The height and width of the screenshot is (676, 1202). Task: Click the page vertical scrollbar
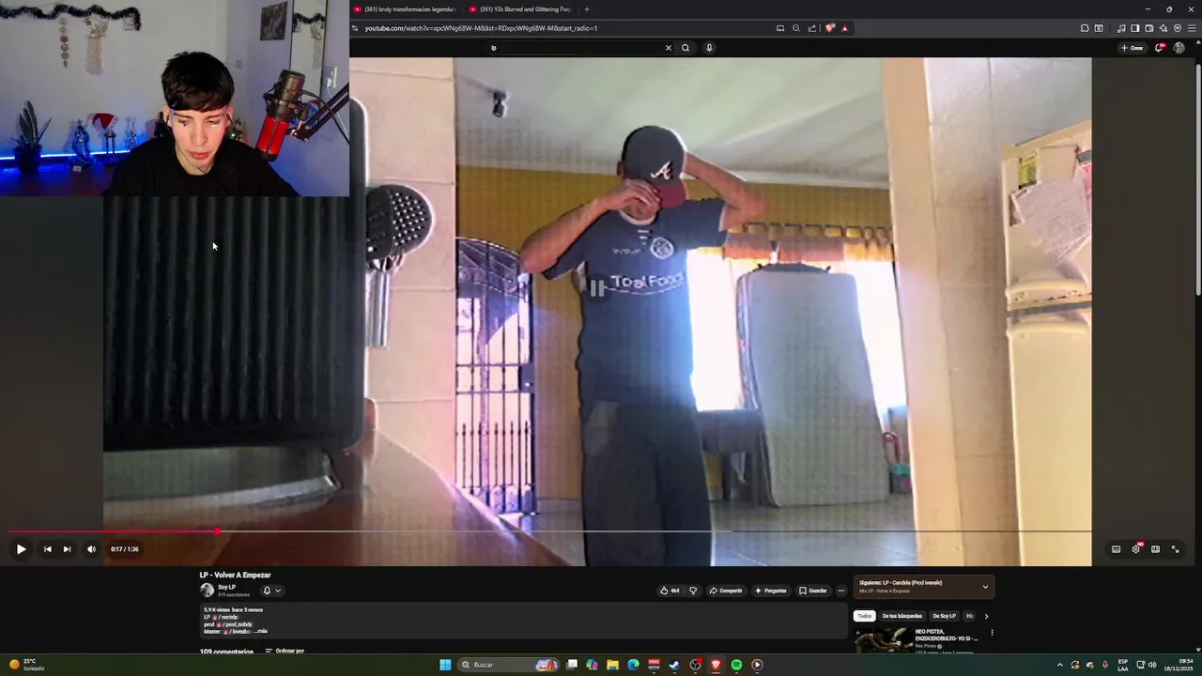1198,178
